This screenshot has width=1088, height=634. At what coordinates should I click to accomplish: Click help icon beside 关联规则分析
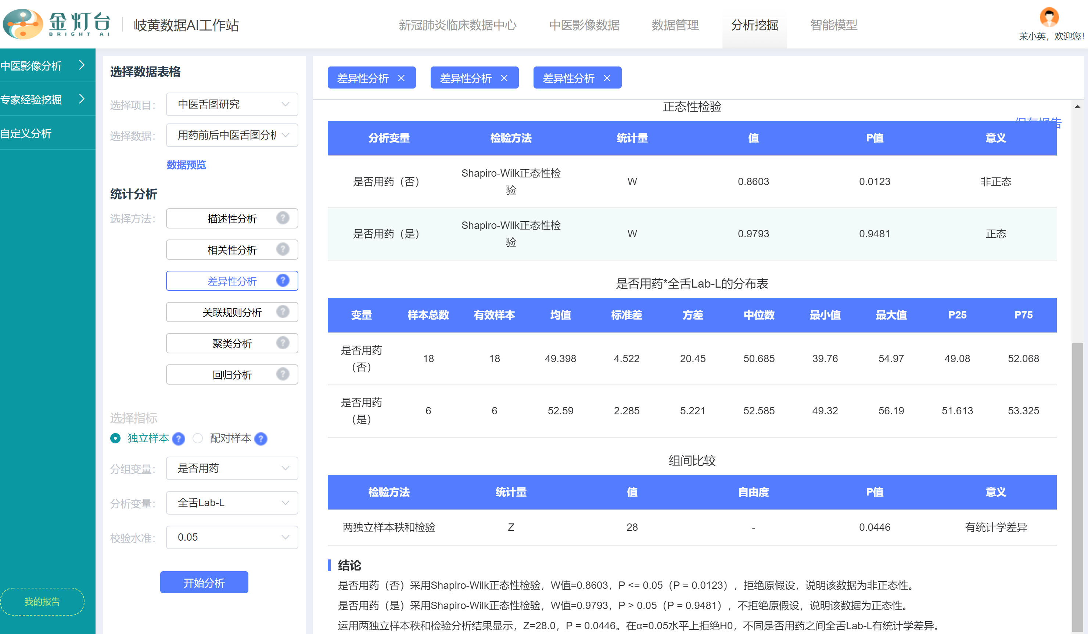(283, 311)
